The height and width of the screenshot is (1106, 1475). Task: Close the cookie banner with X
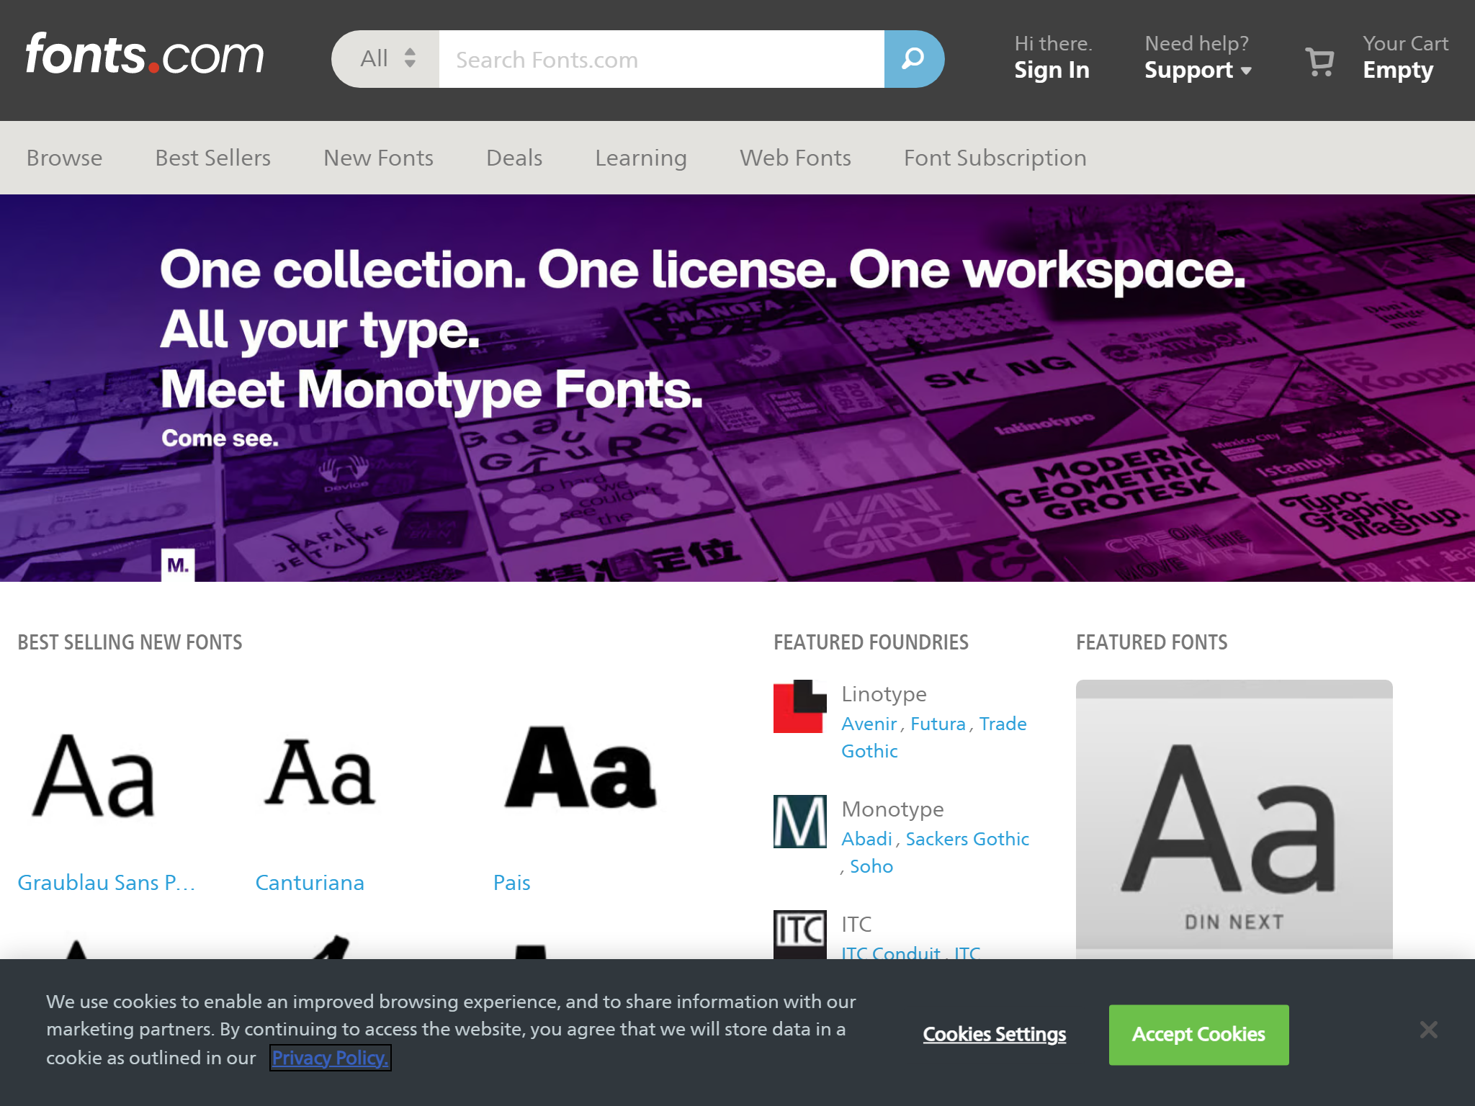point(1429,1030)
